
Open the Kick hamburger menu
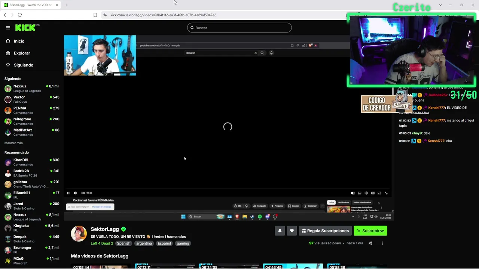click(x=8, y=28)
